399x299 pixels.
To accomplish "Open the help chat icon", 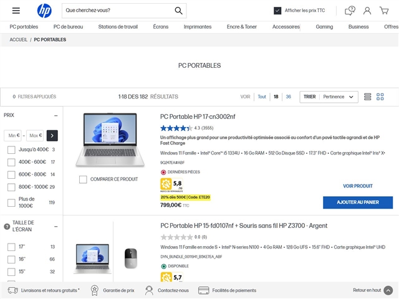I will 350,11.
